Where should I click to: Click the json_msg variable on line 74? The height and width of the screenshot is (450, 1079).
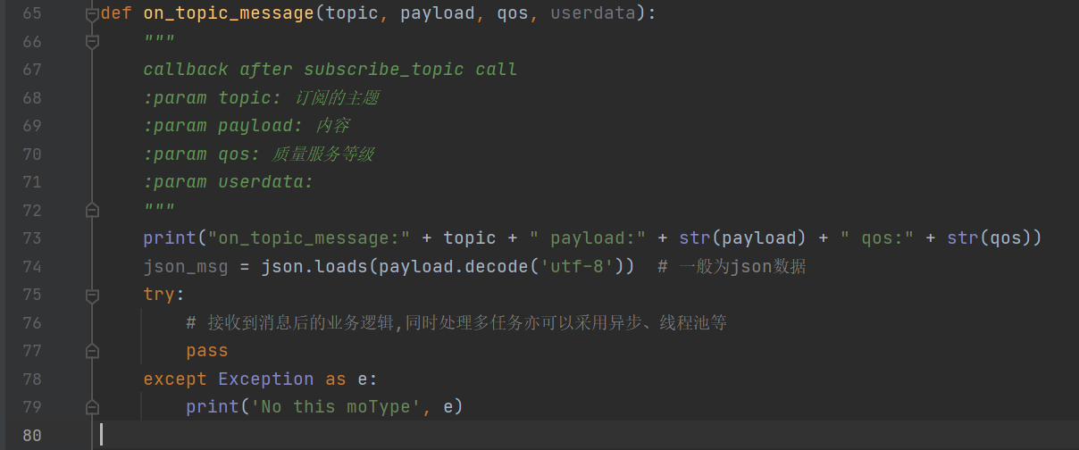click(x=186, y=266)
